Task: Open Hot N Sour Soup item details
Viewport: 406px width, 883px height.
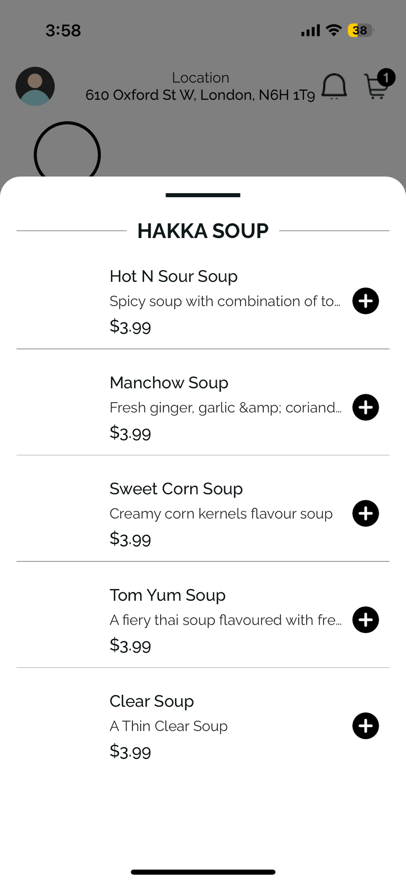Action: (173, 276)
